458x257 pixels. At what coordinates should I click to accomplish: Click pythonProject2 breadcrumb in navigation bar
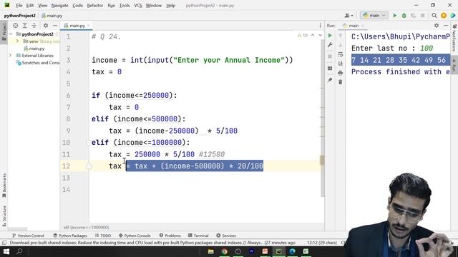[x=19, y=16]
